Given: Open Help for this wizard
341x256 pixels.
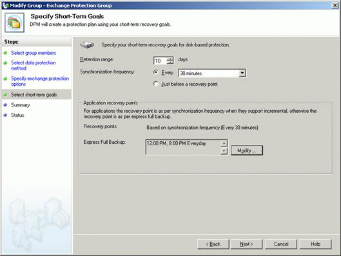Looking at the screenshot, I should 315,244.
